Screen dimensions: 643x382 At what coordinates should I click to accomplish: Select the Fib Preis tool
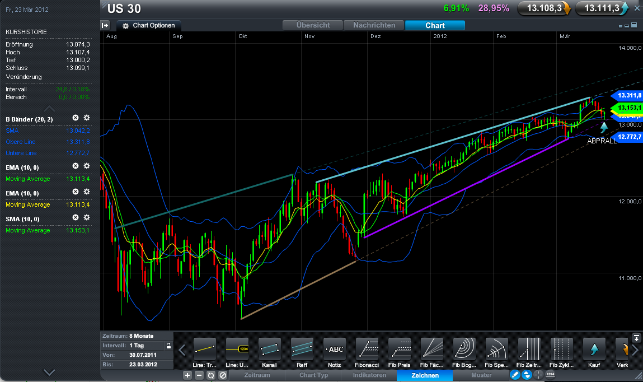coord(399,350)
